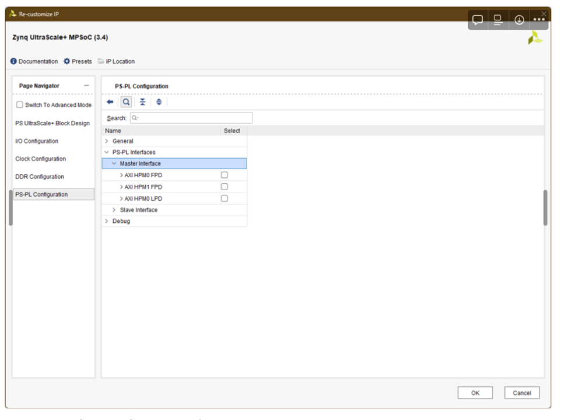Collapse the PS-PL Interfaces node
565x420 pixels.
click(x=107, y=152)
